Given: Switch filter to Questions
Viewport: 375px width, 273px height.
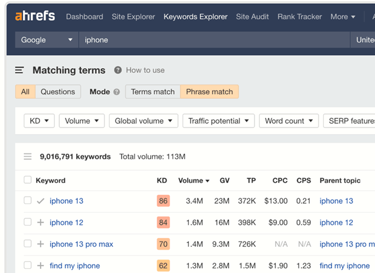Looking at the screenshot, I should pos(58,92).
